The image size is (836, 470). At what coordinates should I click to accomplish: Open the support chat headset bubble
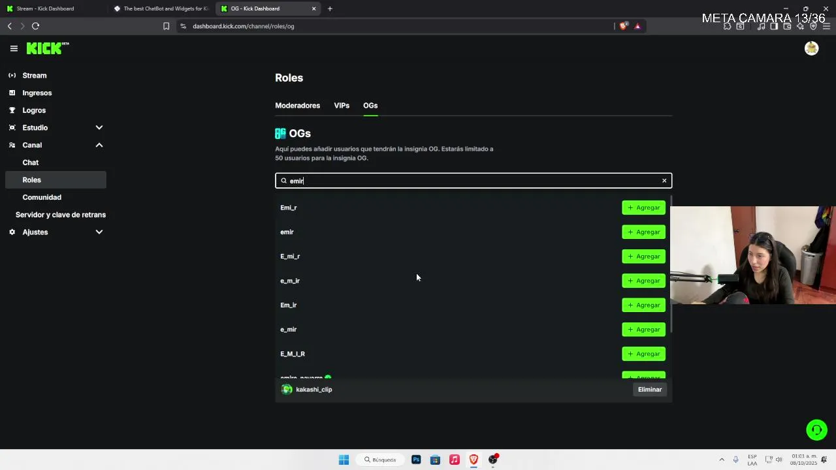click(816, 430)
